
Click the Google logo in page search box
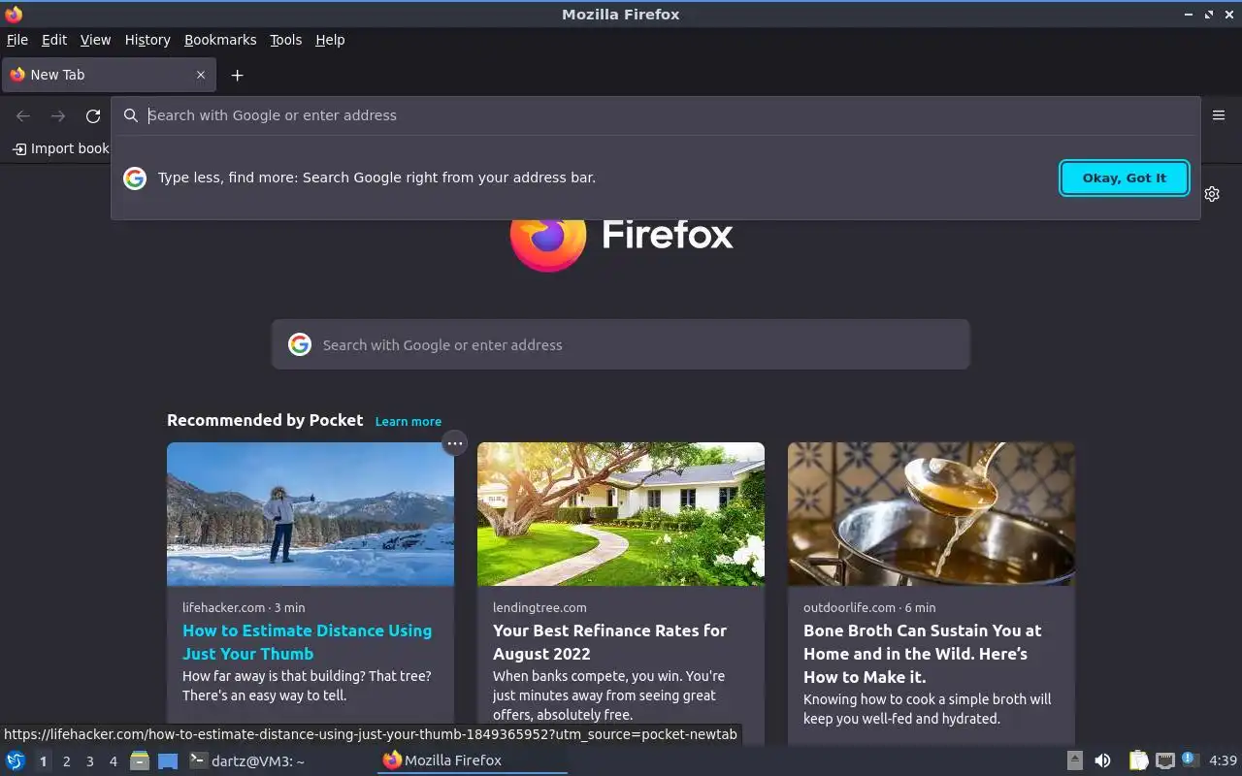[300, 344]
